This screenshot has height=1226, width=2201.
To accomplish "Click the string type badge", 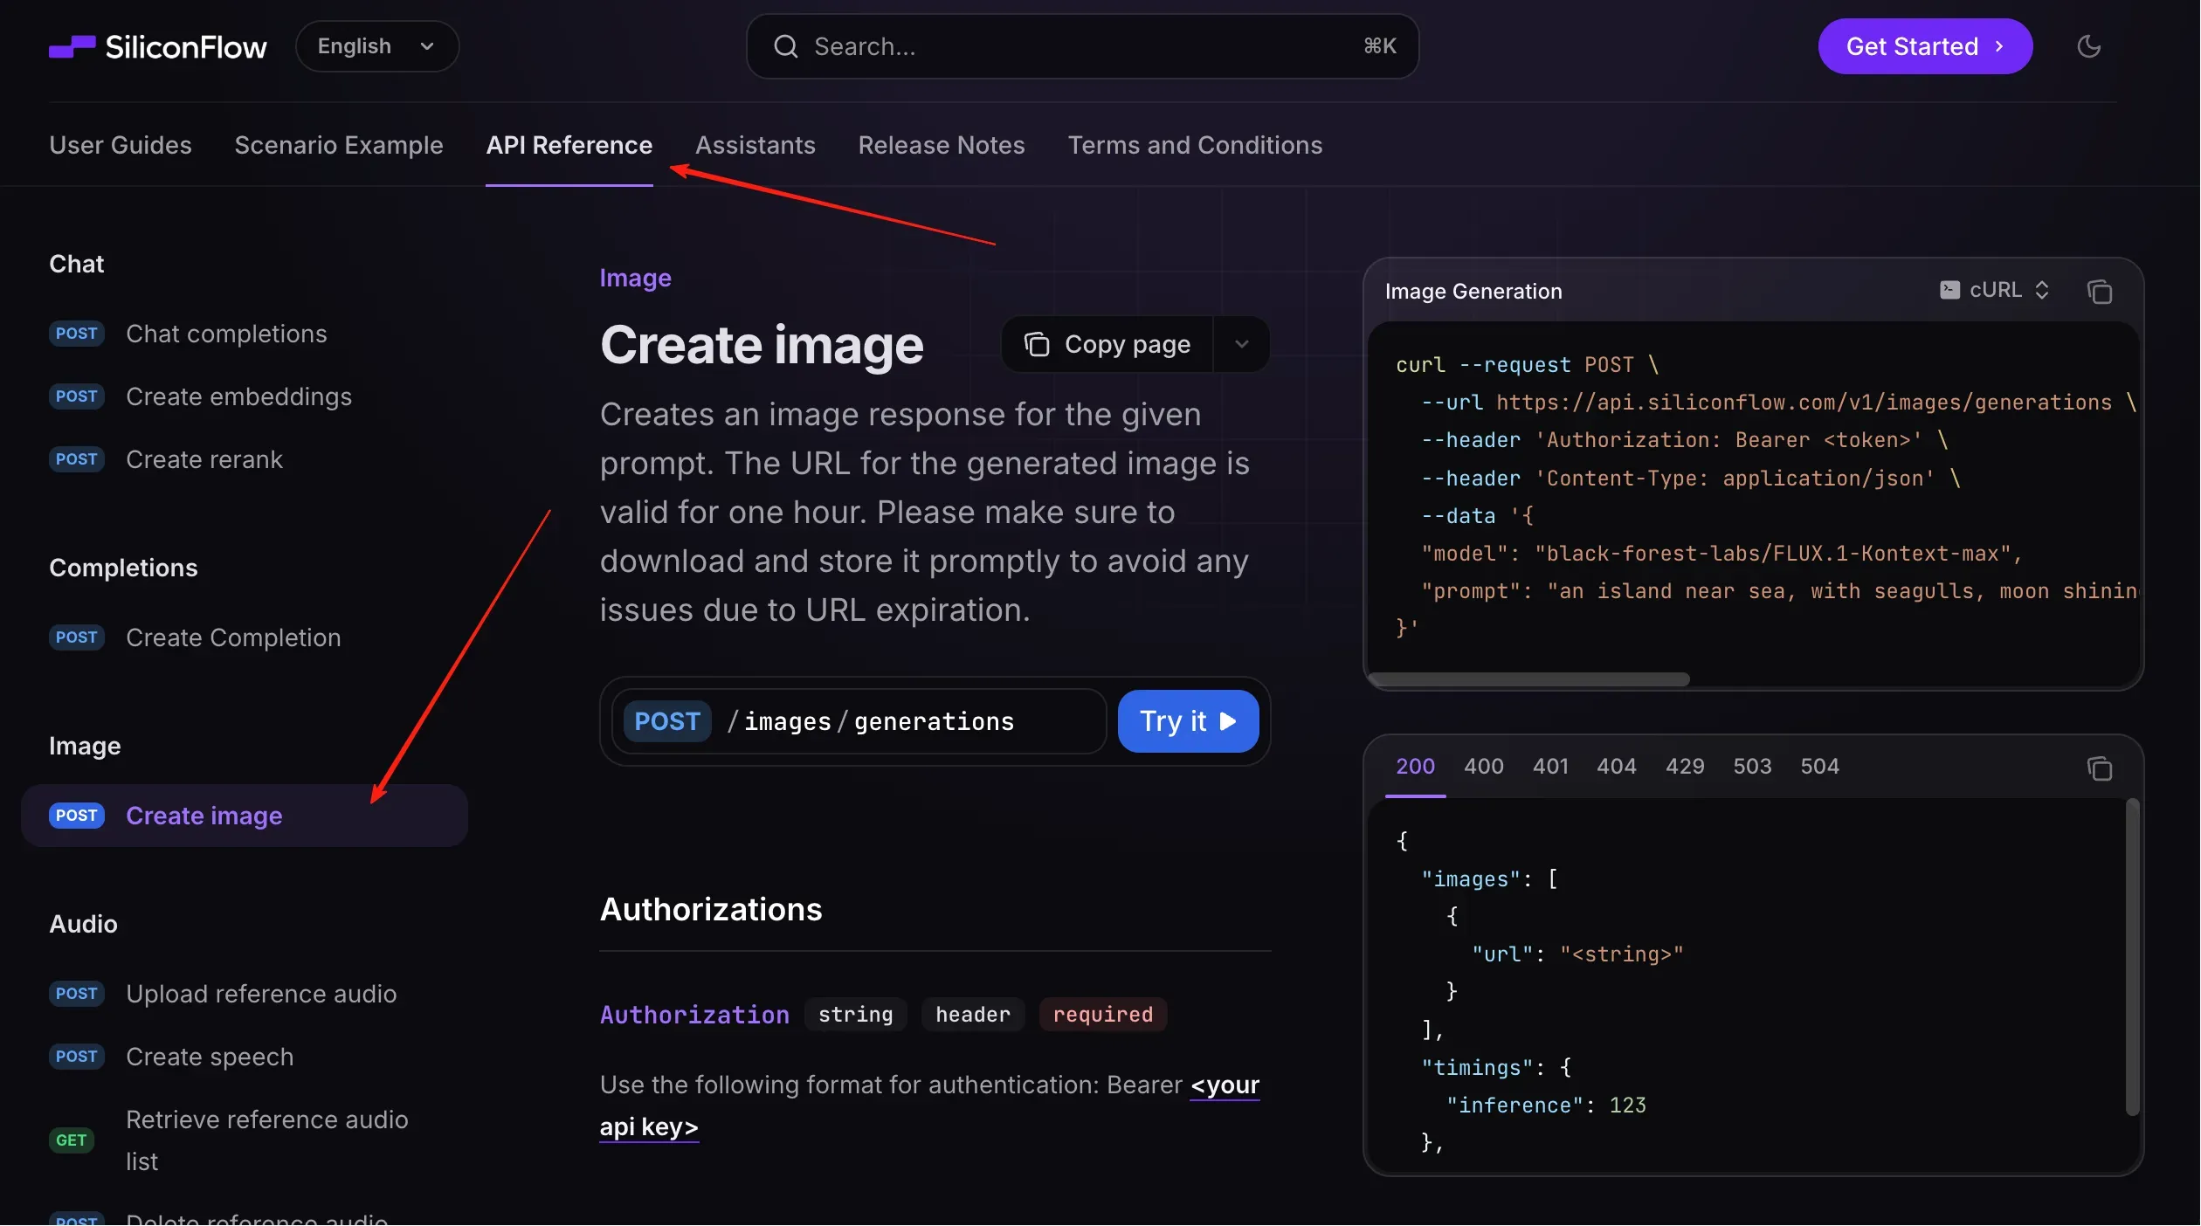I will tap(855, 1015).
